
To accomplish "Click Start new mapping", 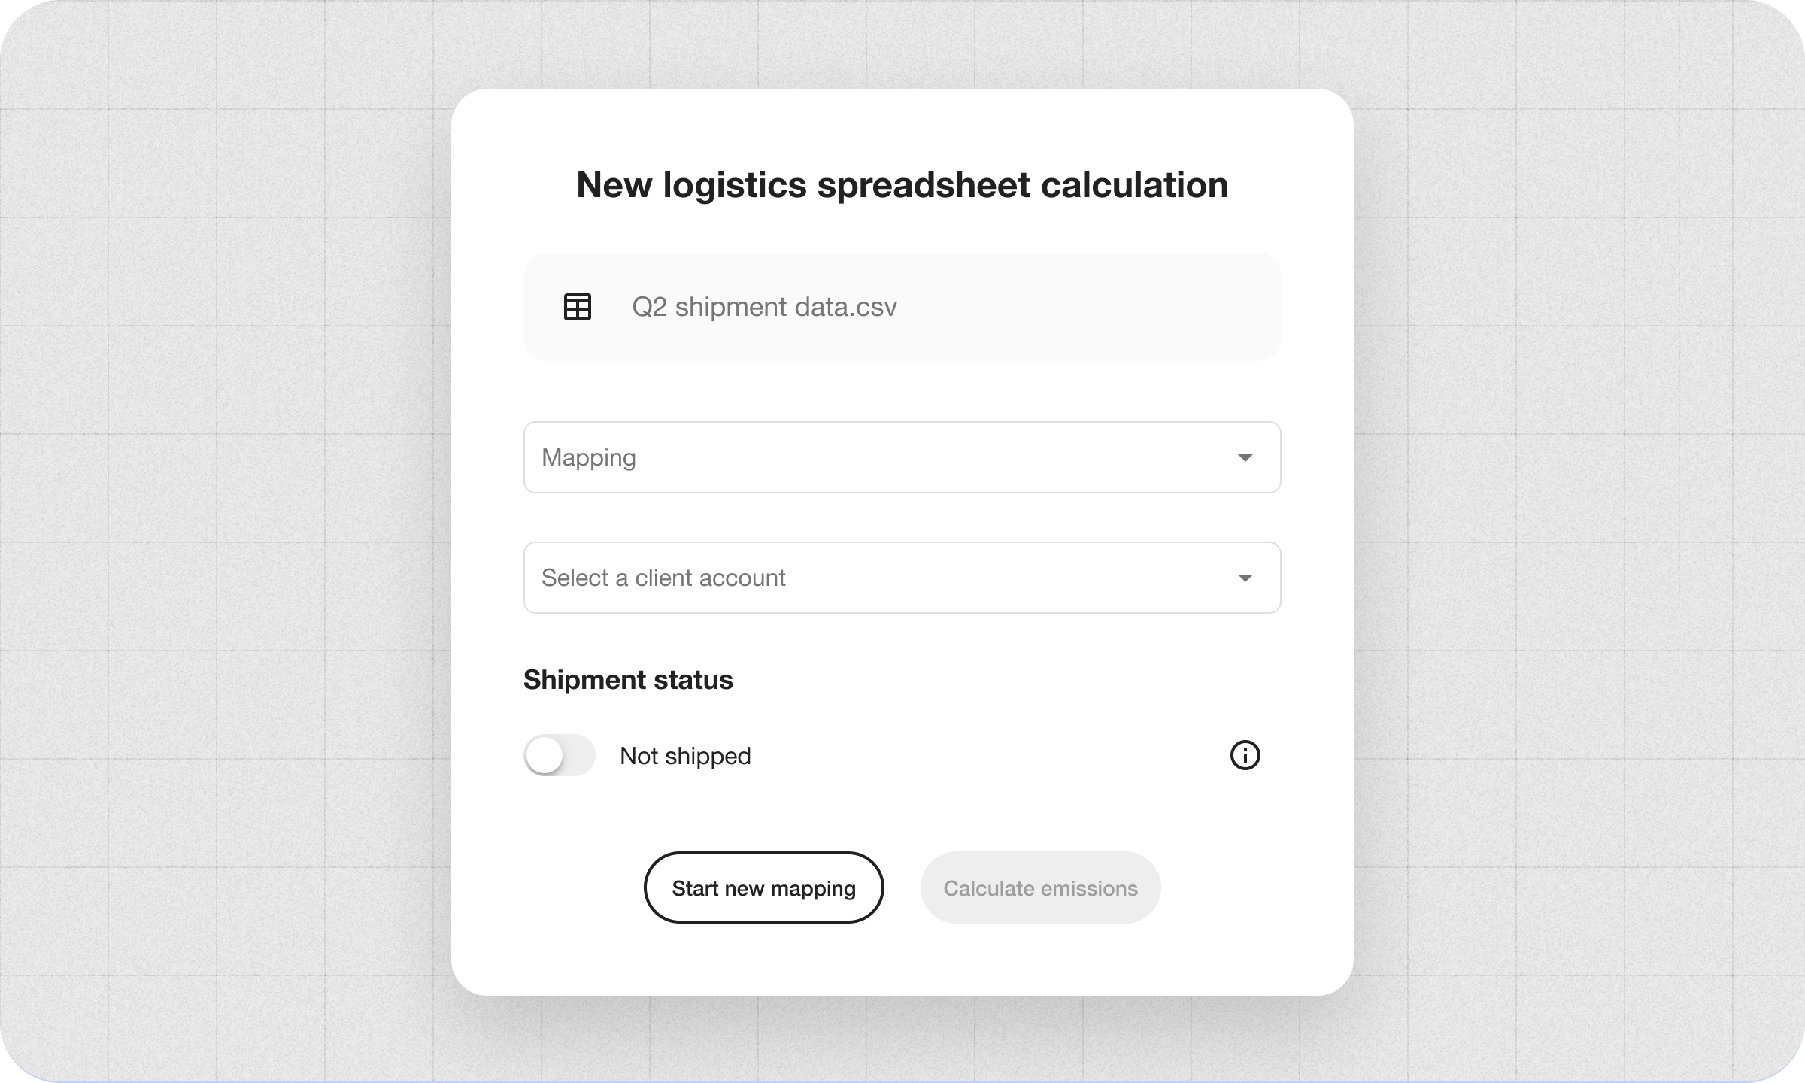I will (x=763, y=887).
